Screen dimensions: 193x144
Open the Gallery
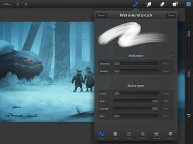click(7, 4)
